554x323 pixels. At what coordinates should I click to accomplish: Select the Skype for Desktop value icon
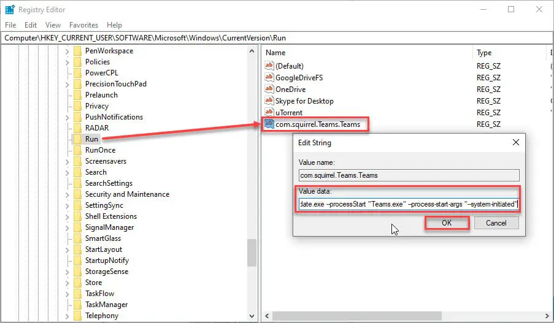click(x=269, y=101)
